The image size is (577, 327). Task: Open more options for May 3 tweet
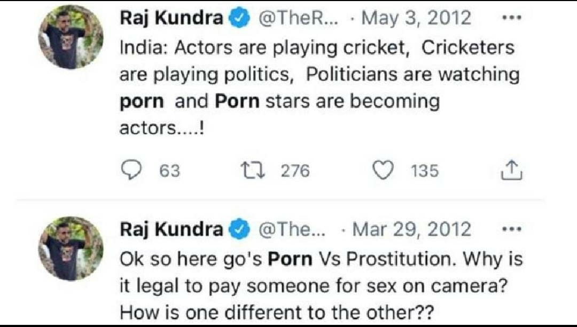coord(511,18)
